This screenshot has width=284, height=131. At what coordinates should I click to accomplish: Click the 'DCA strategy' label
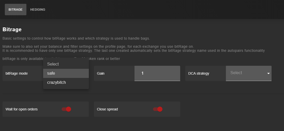point(199,73)
